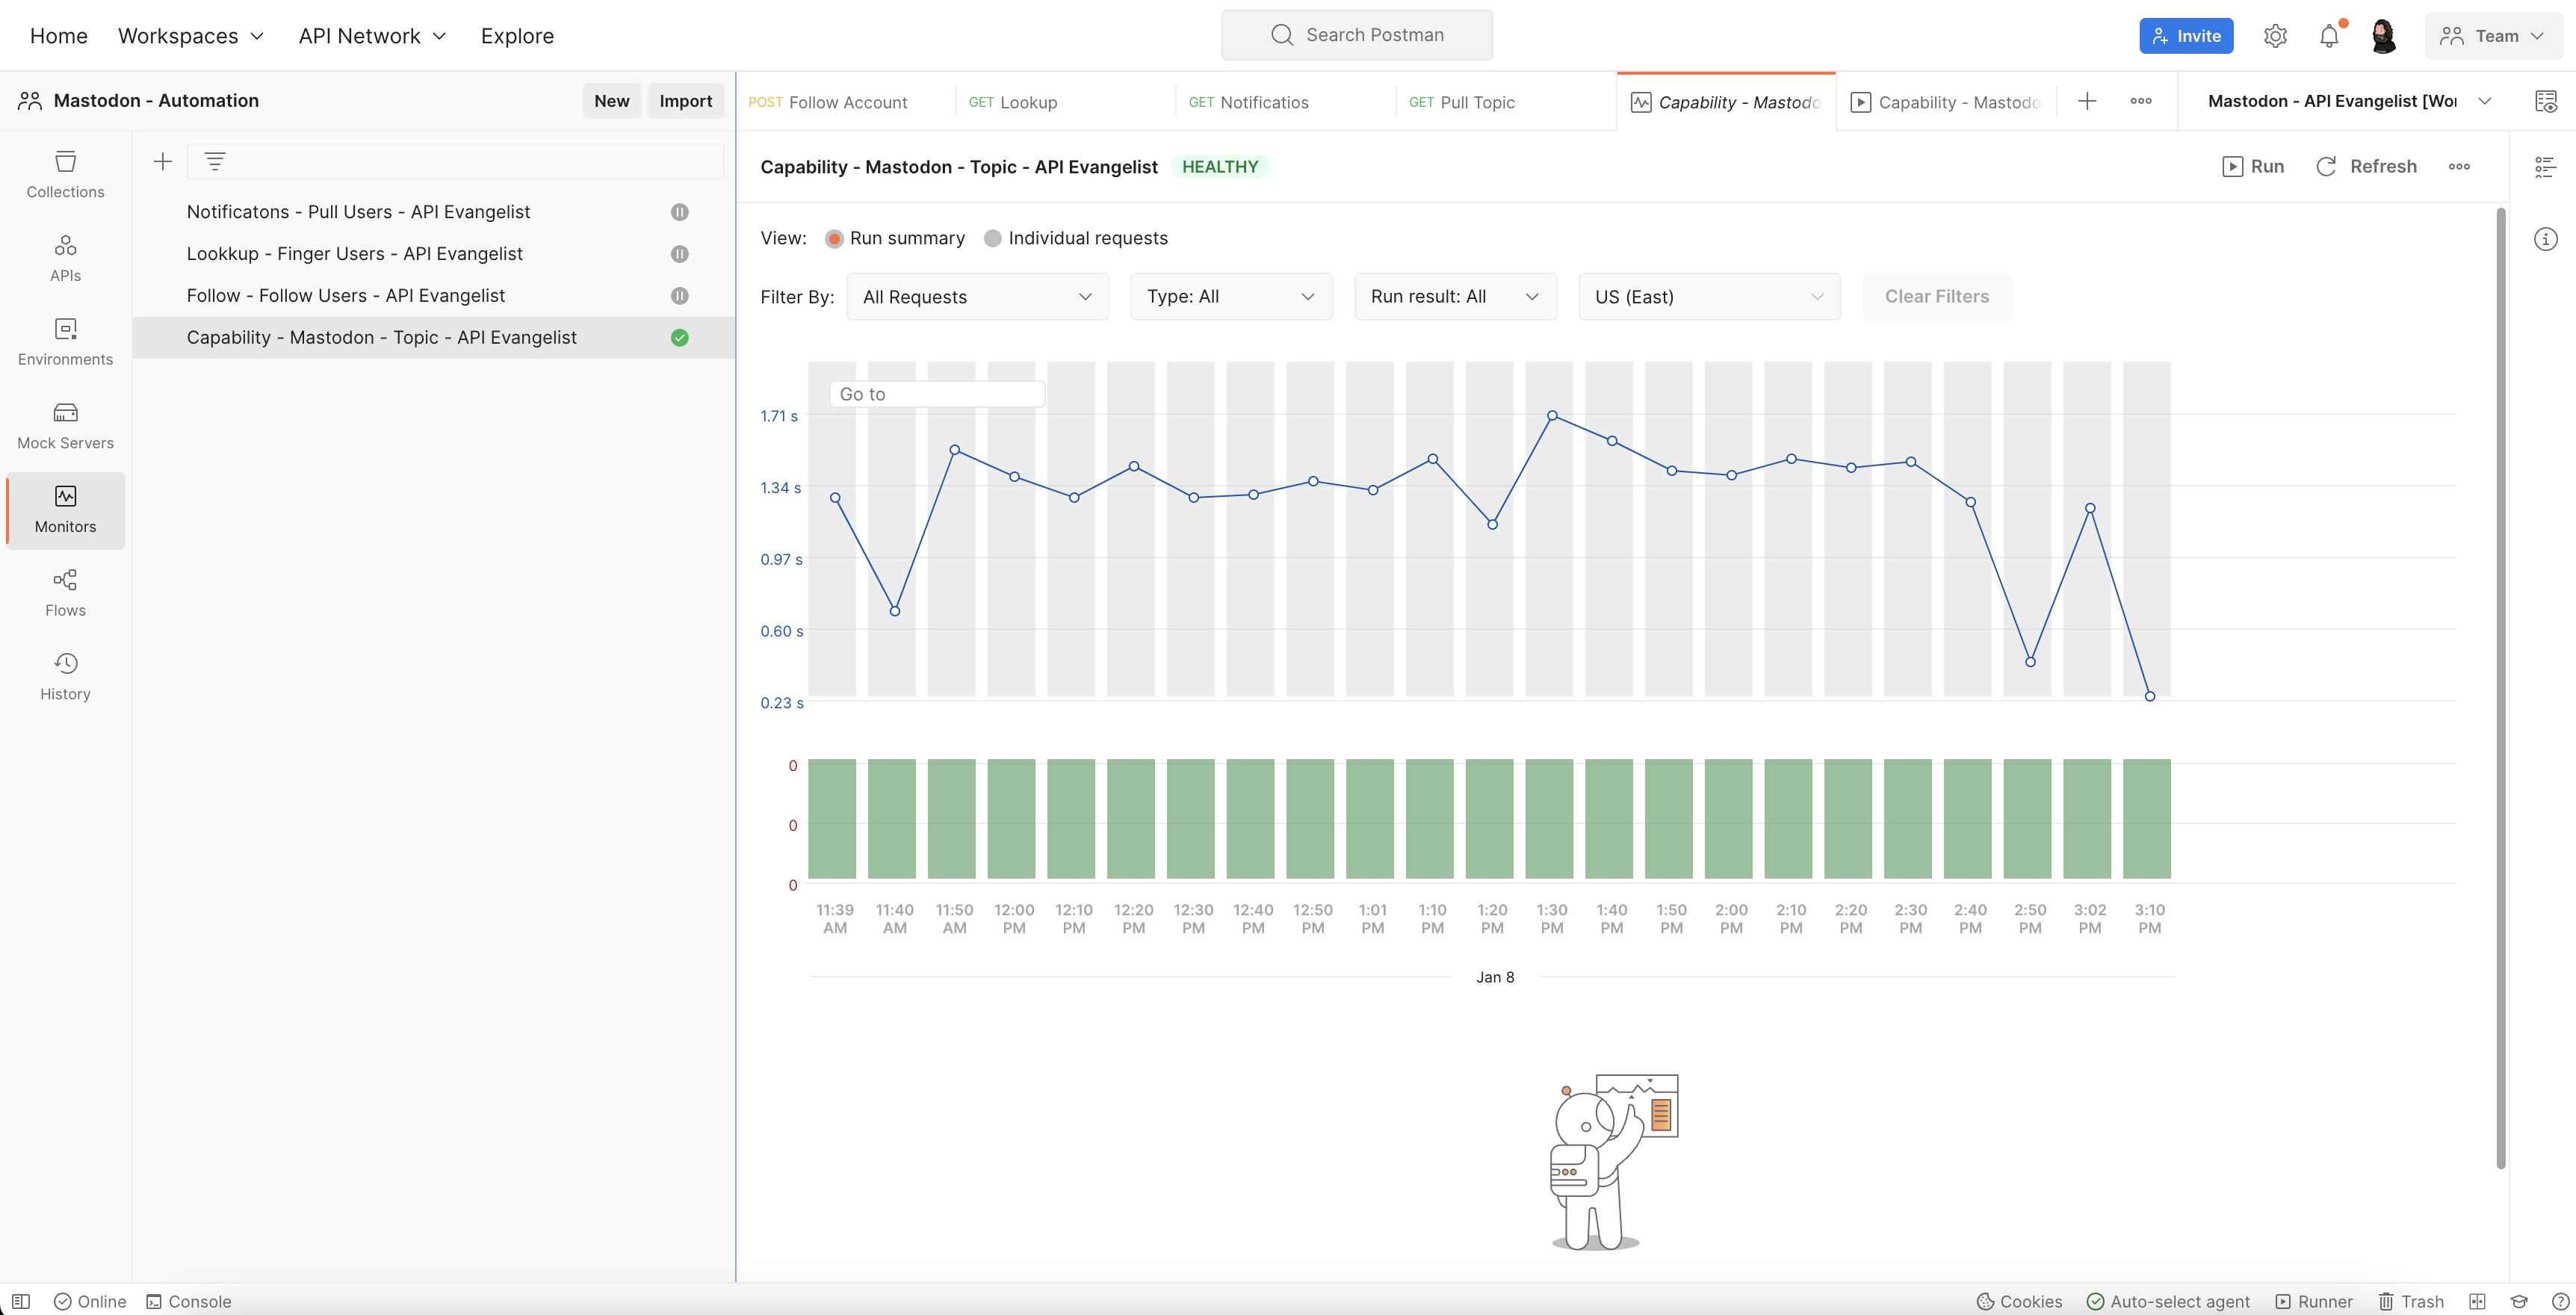Open Console in status bar
Viewport: 2576px width, 1315px height.
tap(189, 1301)
